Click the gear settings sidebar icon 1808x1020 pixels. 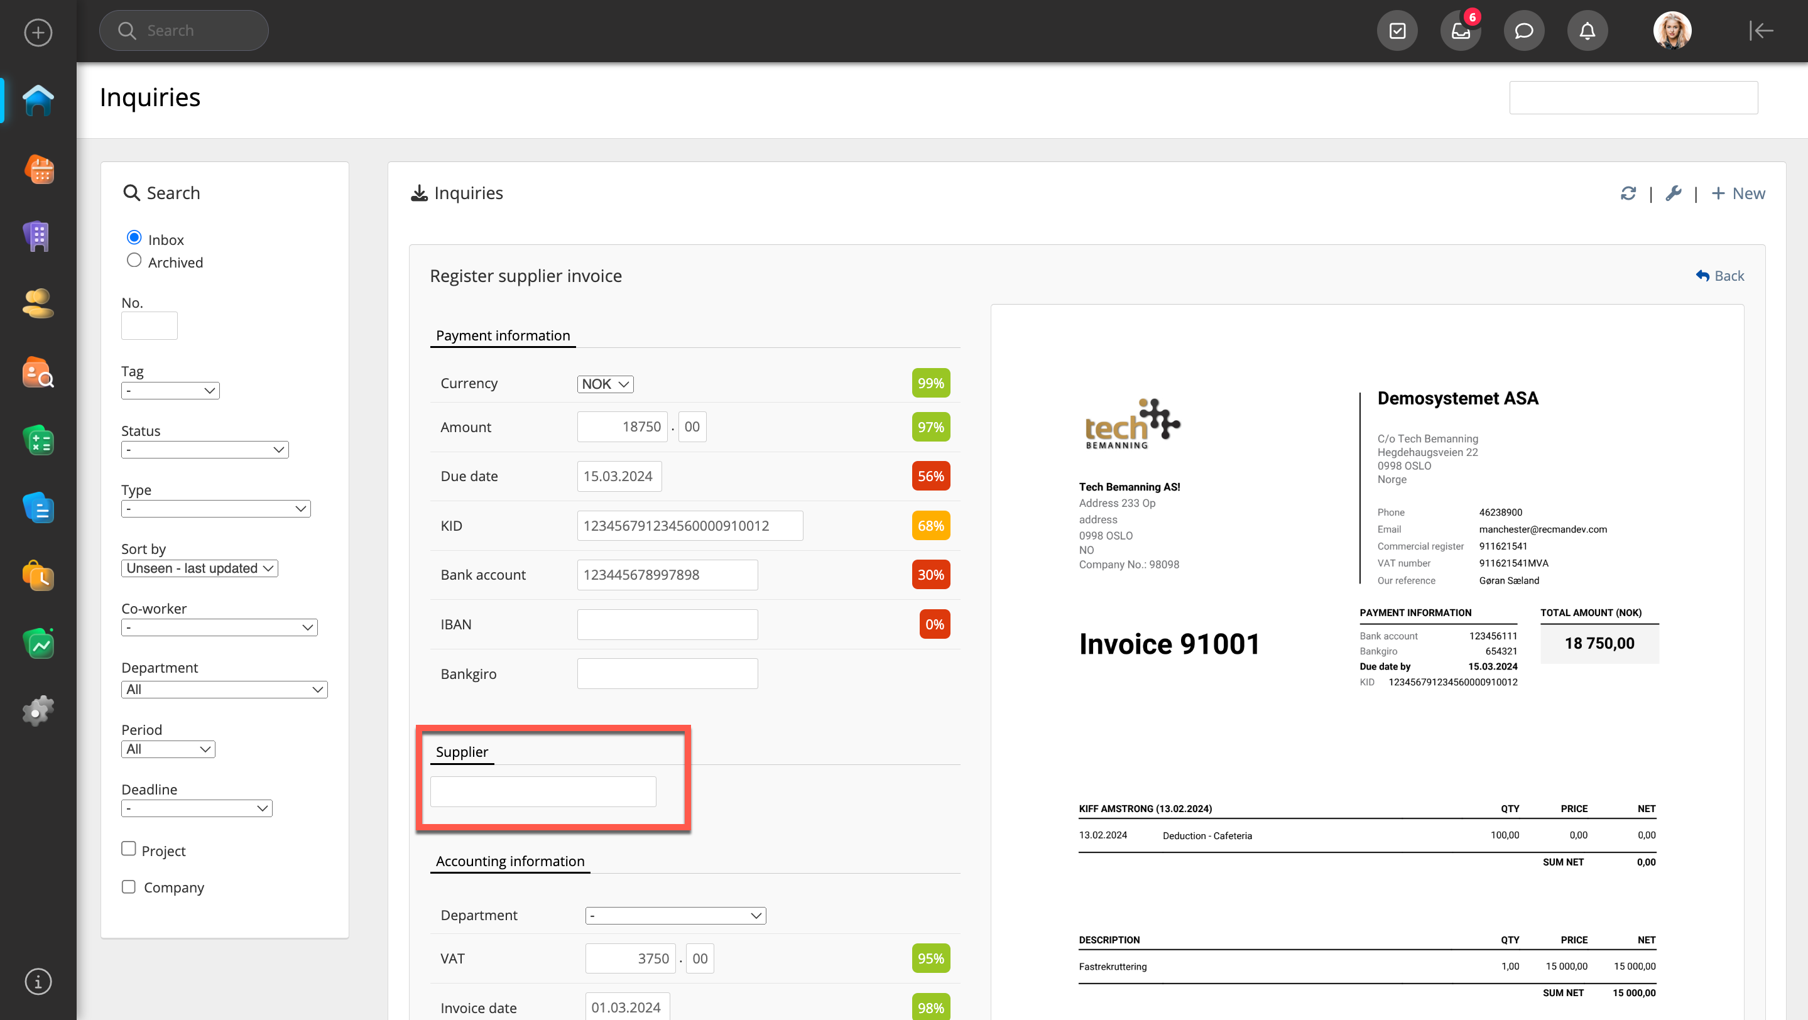pos(38,710)
